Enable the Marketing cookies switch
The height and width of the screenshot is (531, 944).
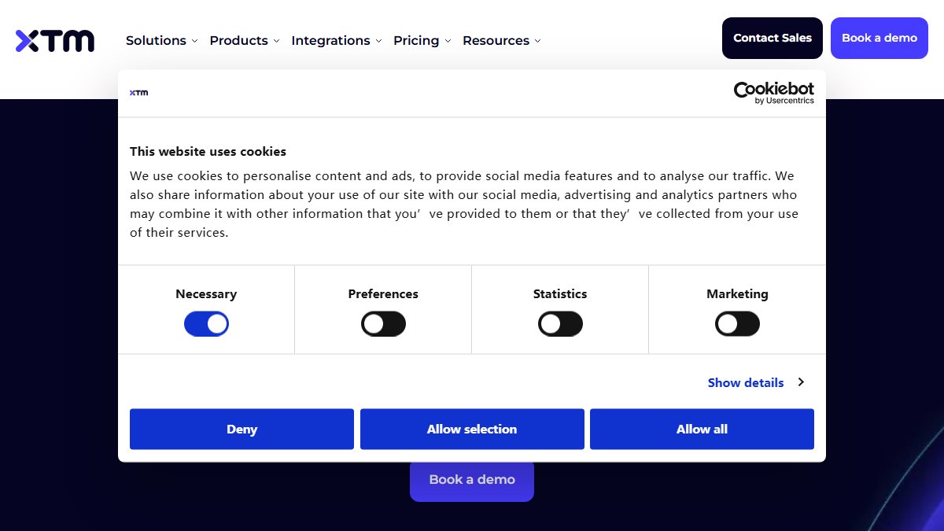click(737, 323)
